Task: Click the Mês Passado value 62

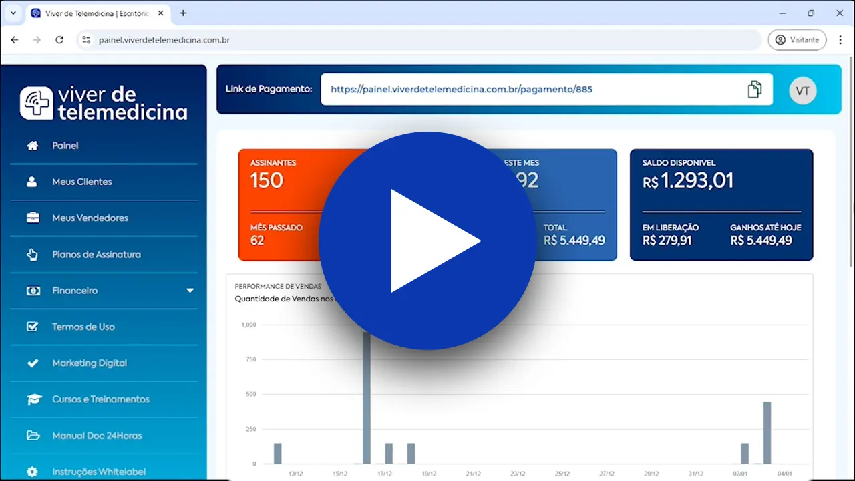Action: point(257,240)
